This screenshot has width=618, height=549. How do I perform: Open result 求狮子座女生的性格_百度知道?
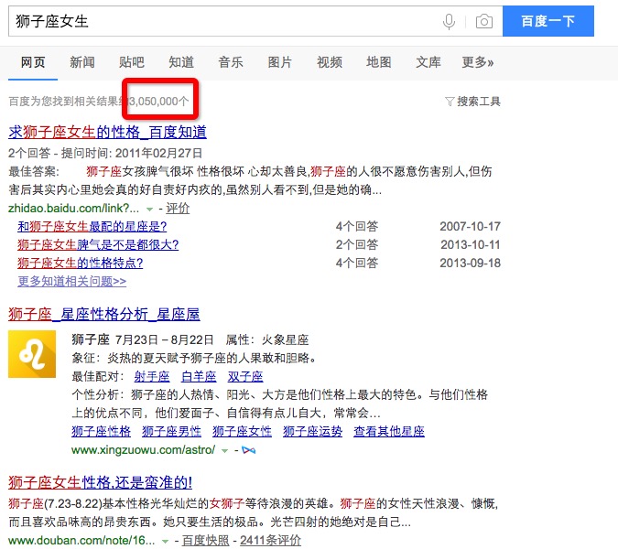(108, 133)
